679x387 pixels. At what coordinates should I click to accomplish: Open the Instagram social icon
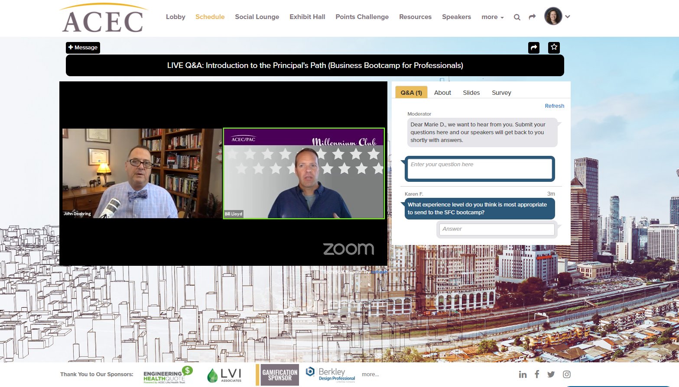pos(567,374)
